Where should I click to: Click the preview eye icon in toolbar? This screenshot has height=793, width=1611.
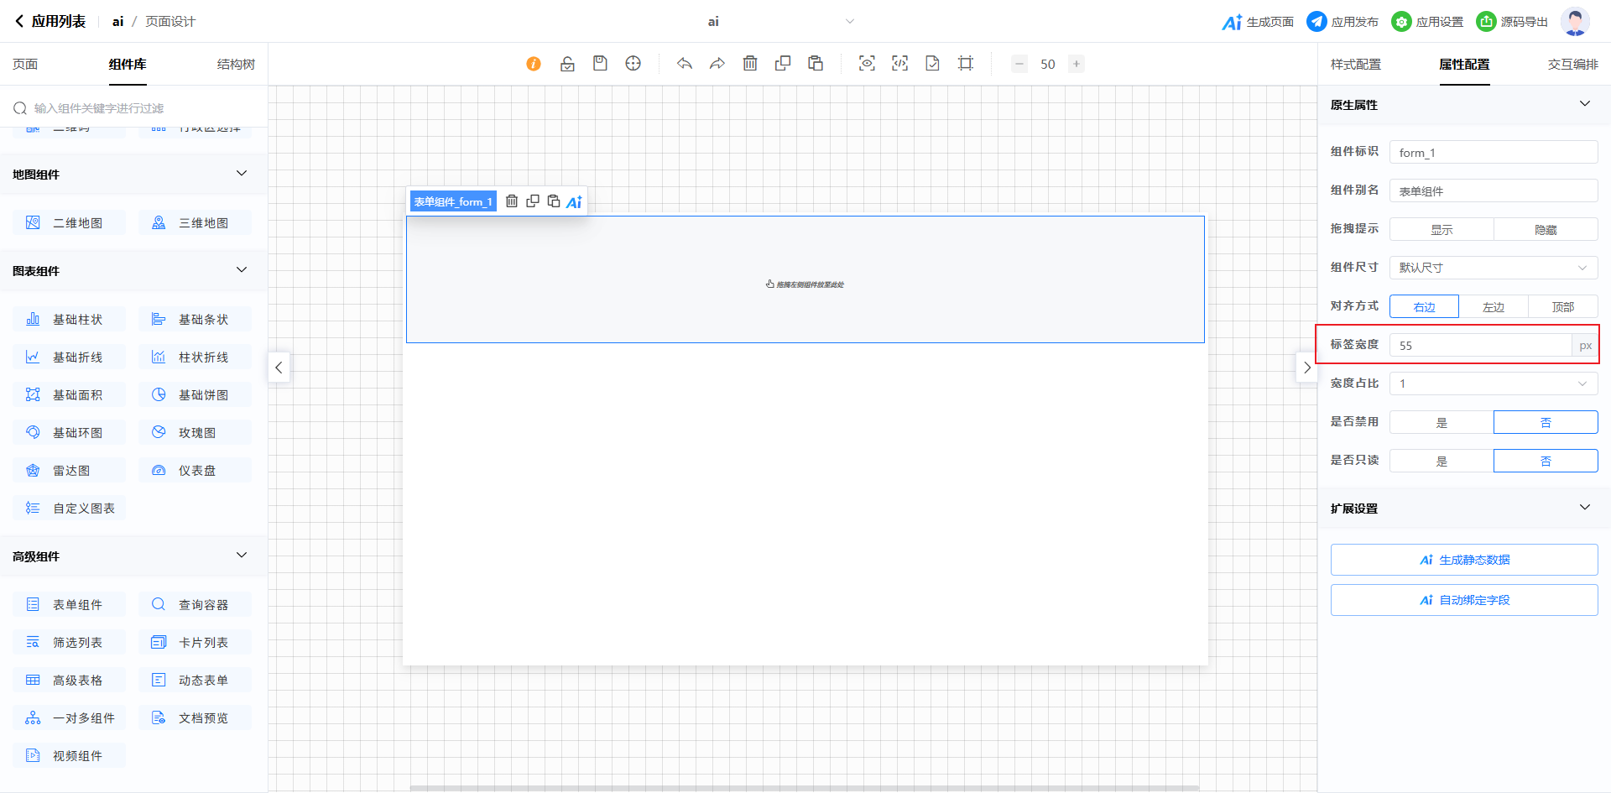click(x=867, y=64)
